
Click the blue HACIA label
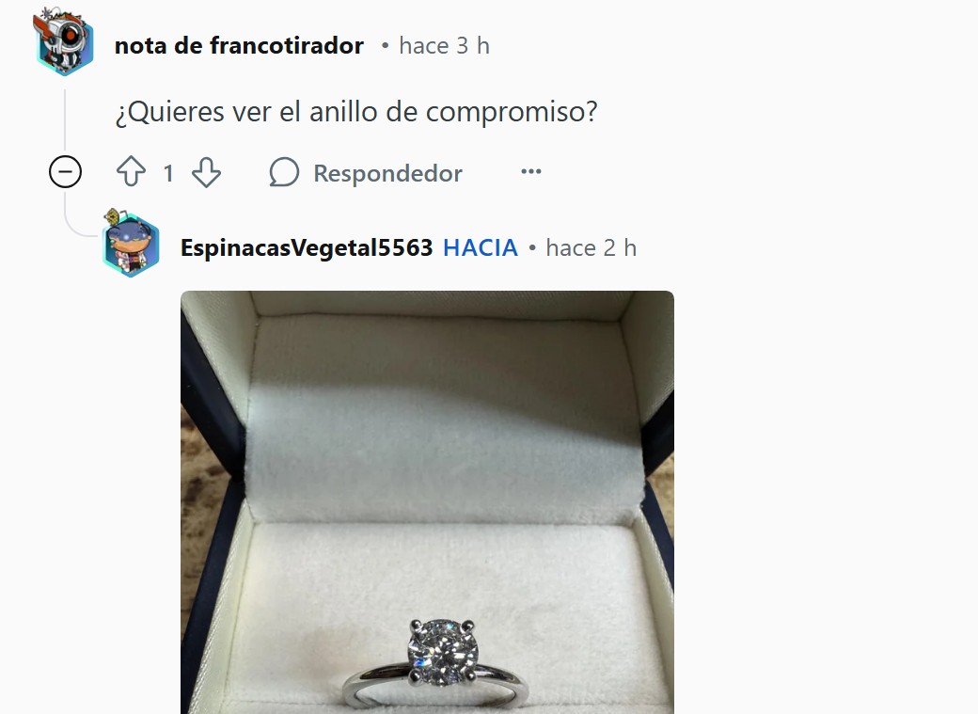coord(481,247)
